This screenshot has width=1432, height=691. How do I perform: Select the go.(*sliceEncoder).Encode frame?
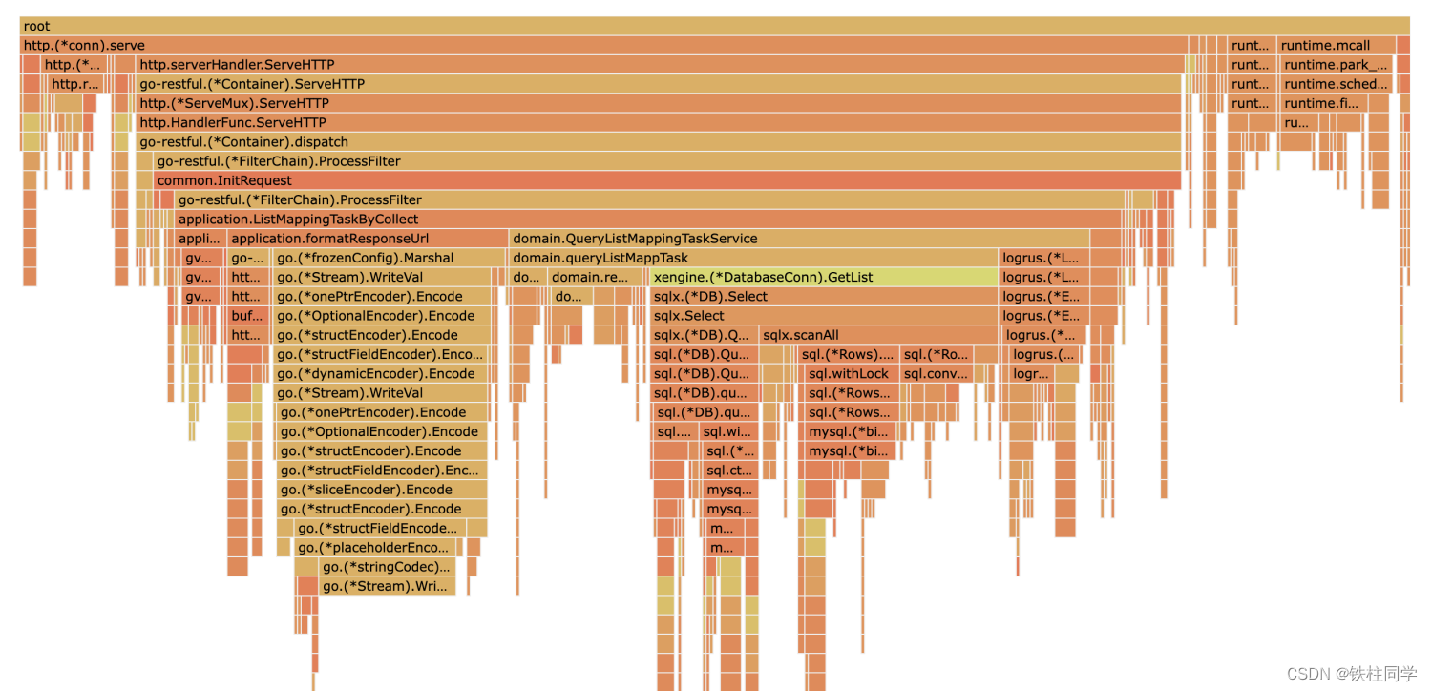[383, 490]
